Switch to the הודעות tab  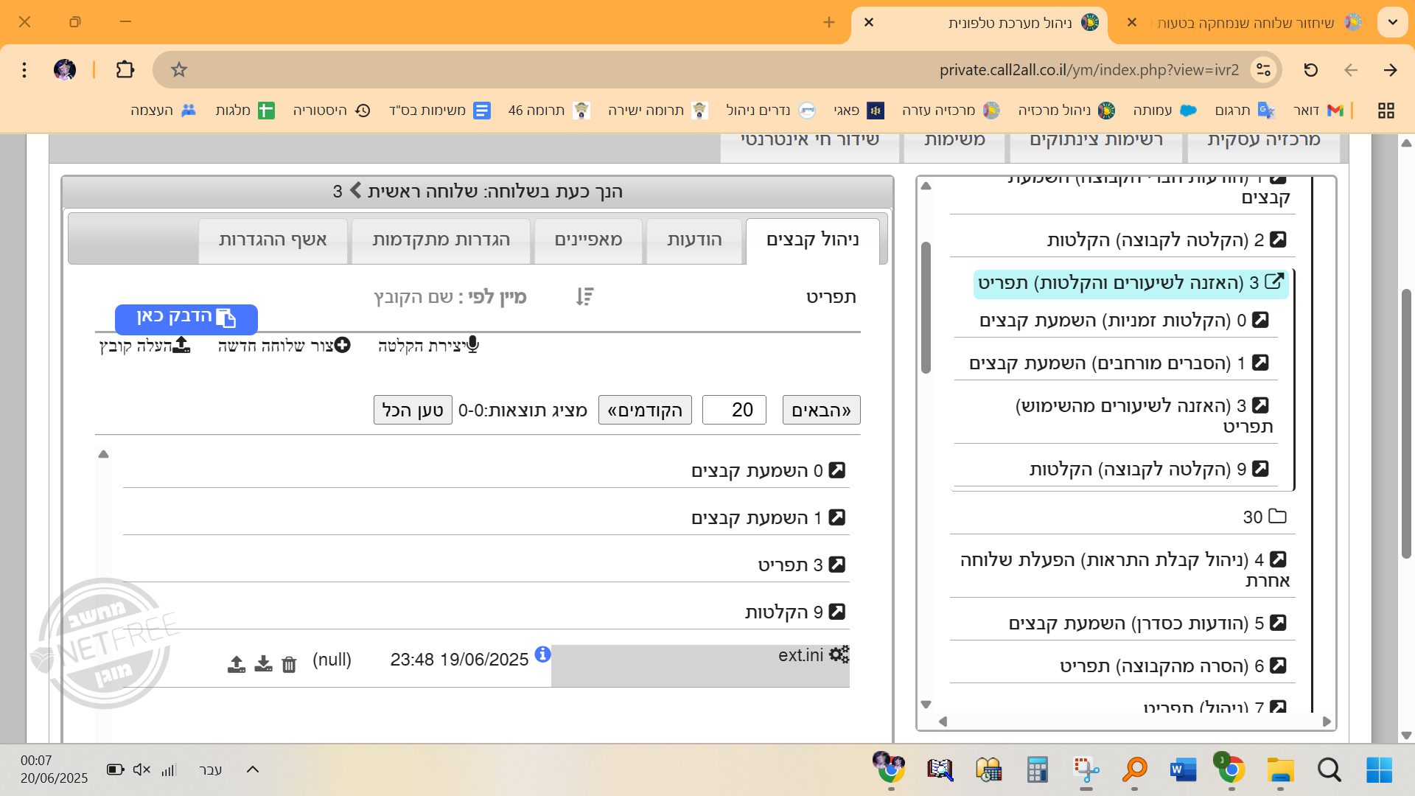(694, 240)
